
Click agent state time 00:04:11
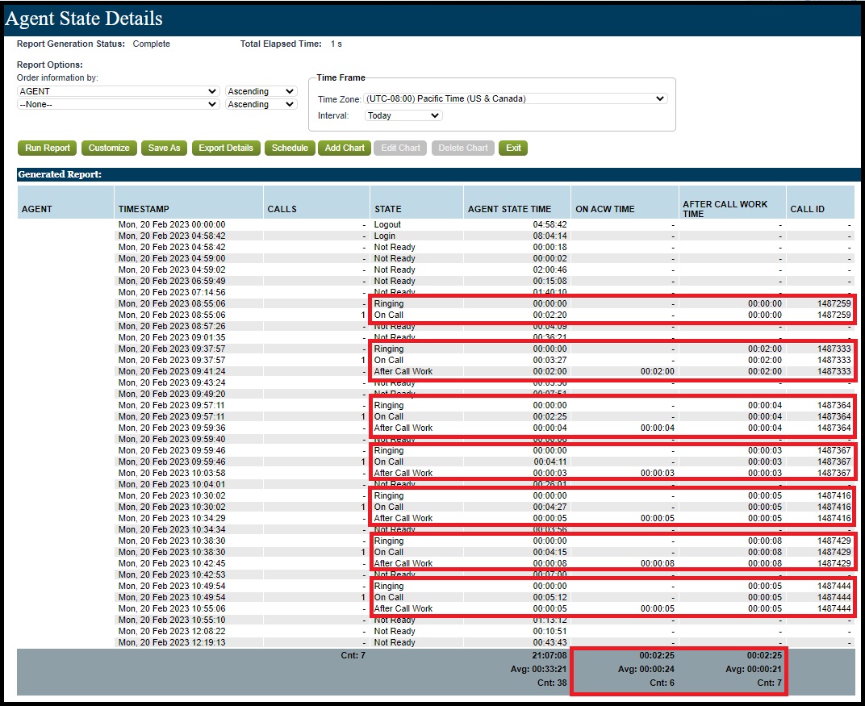[x=550, y=462]
